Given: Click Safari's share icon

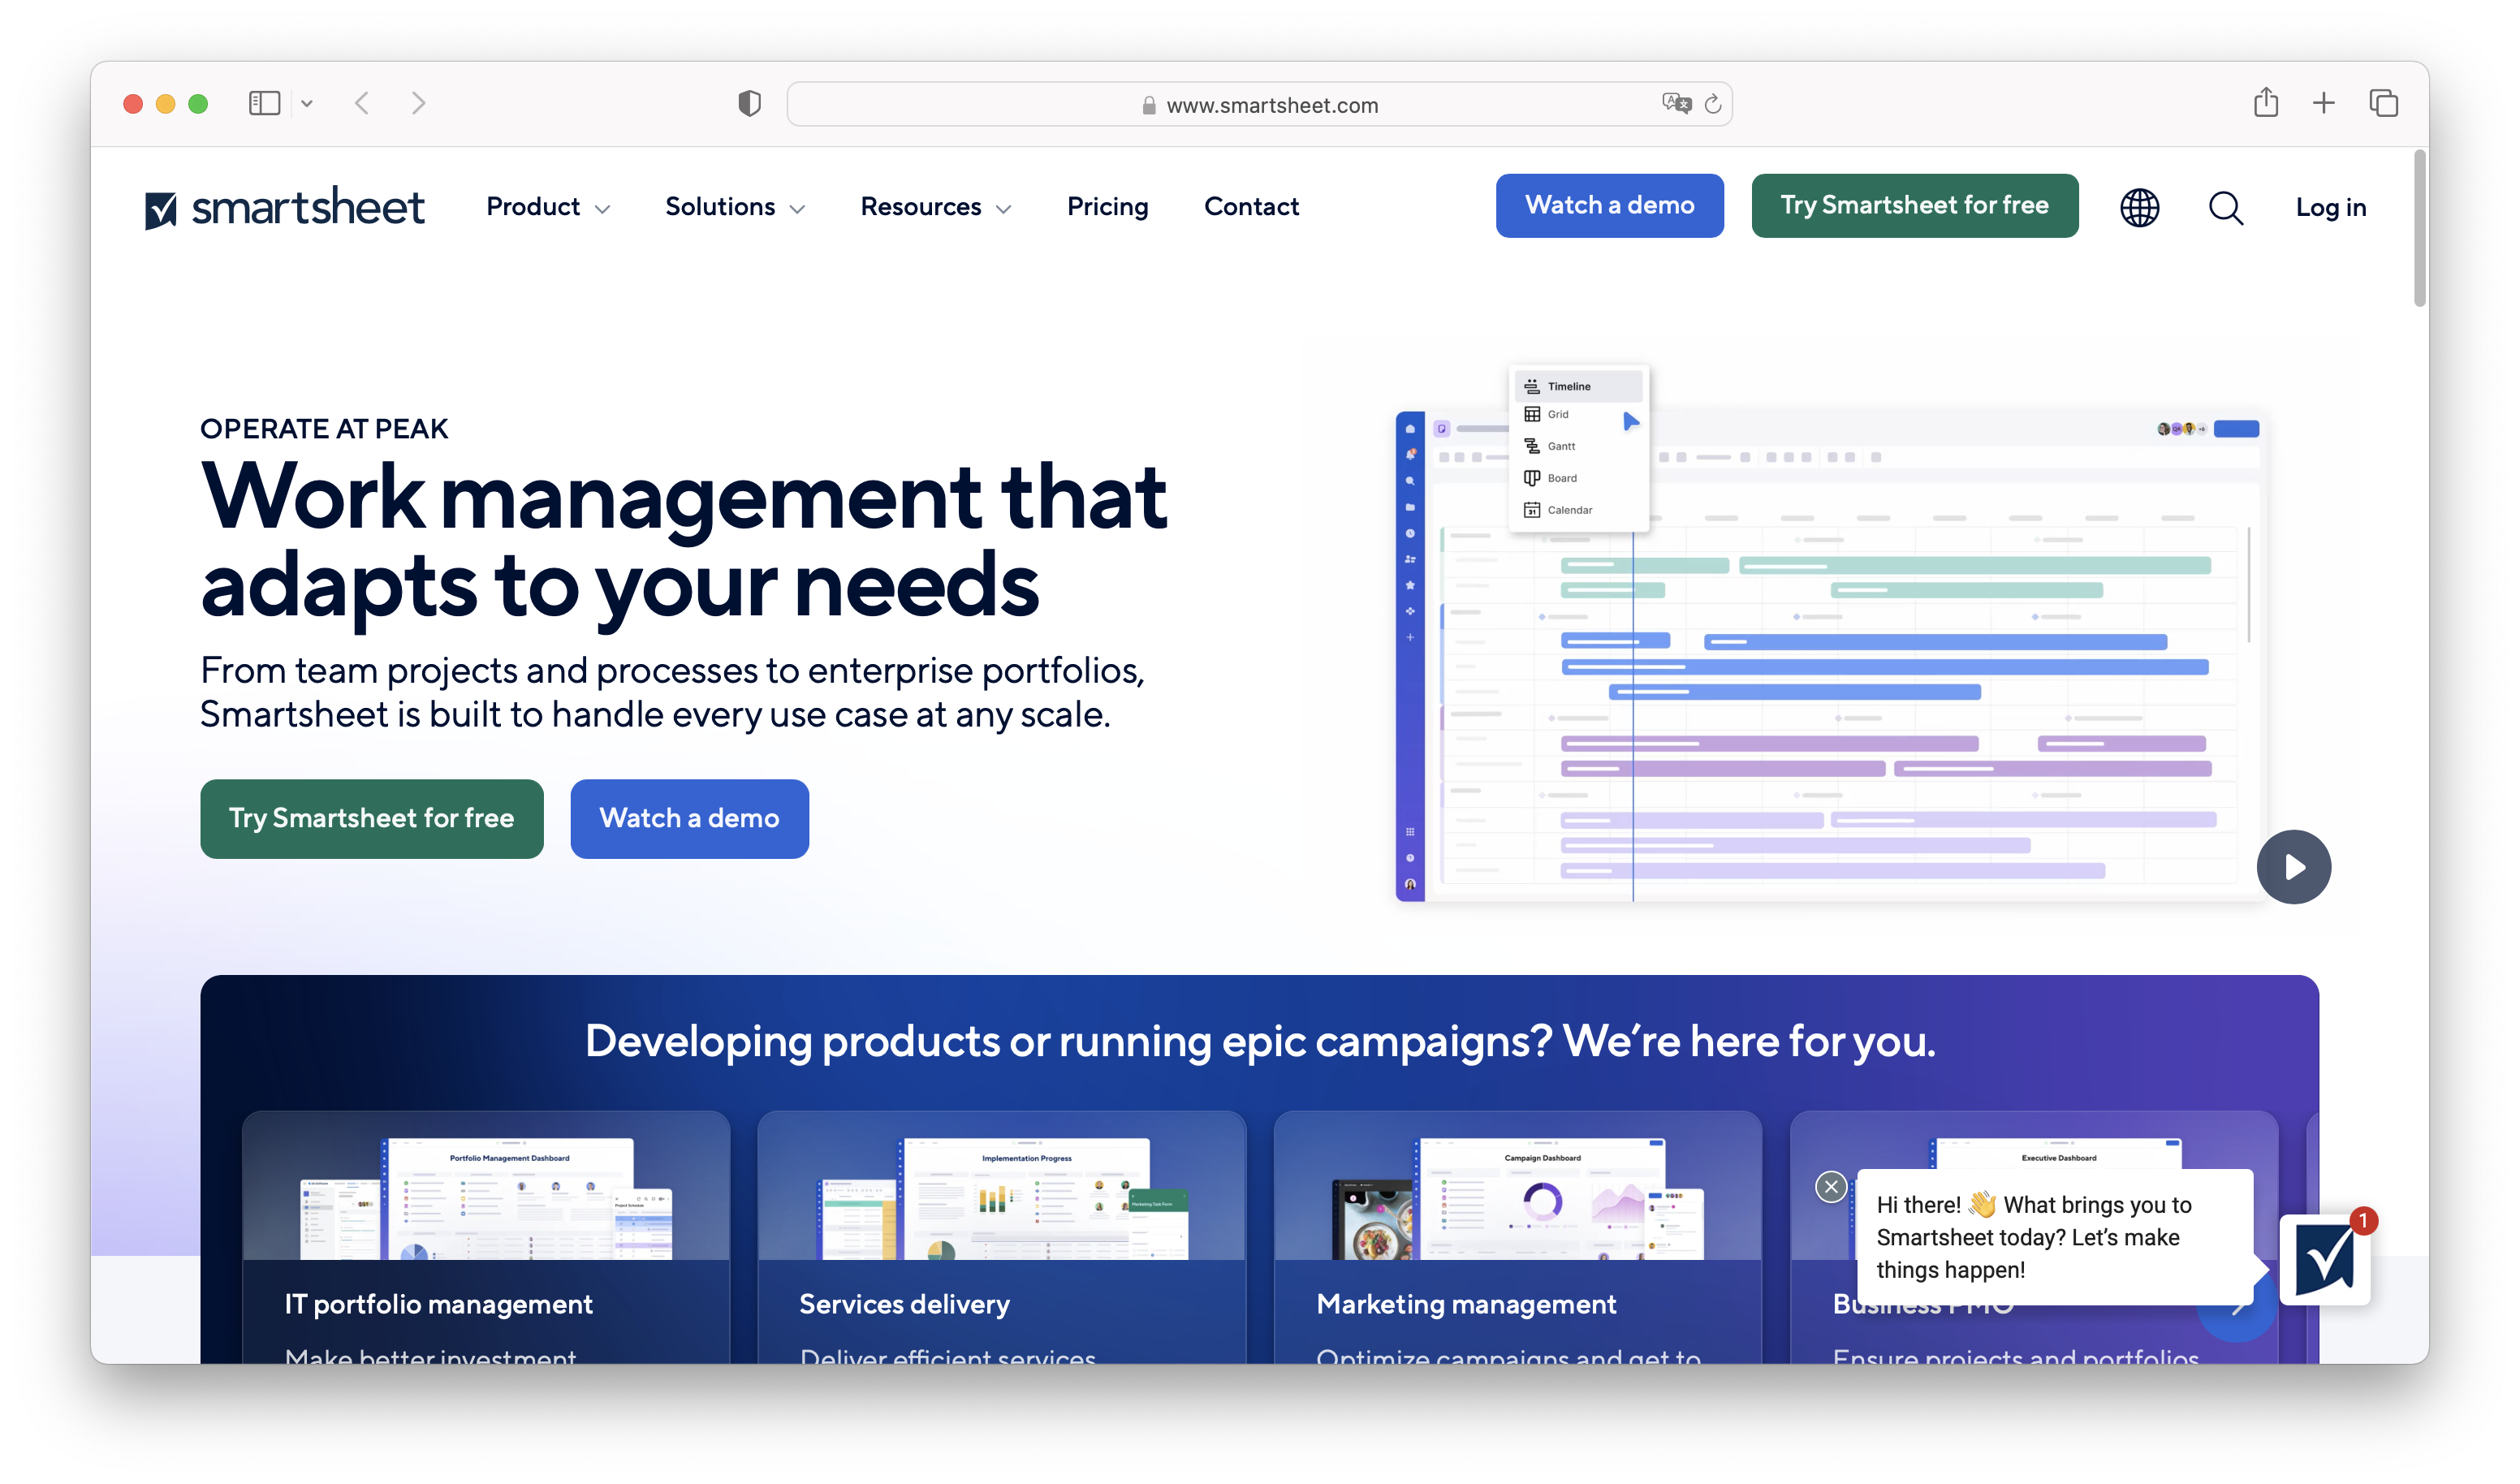Looking at the screenshot, I should pyautogui.click(x=2265, y=103).
